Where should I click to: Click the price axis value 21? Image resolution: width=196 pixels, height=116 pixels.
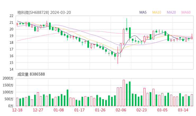11,22
